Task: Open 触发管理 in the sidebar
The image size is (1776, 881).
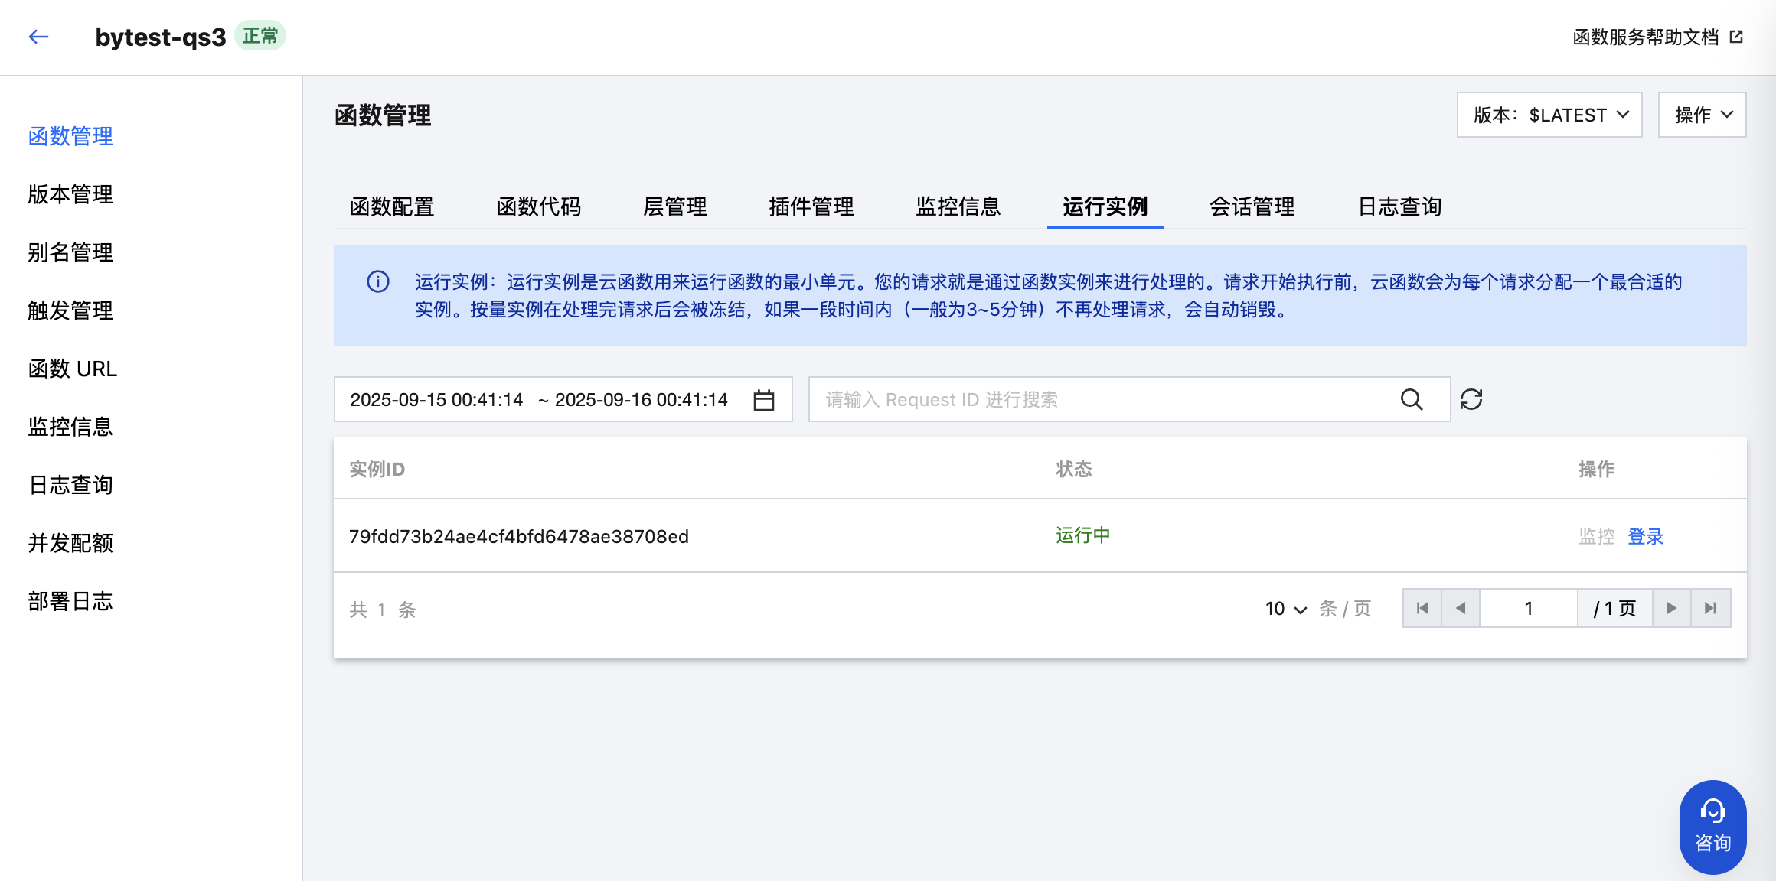Action: [70, 310]
